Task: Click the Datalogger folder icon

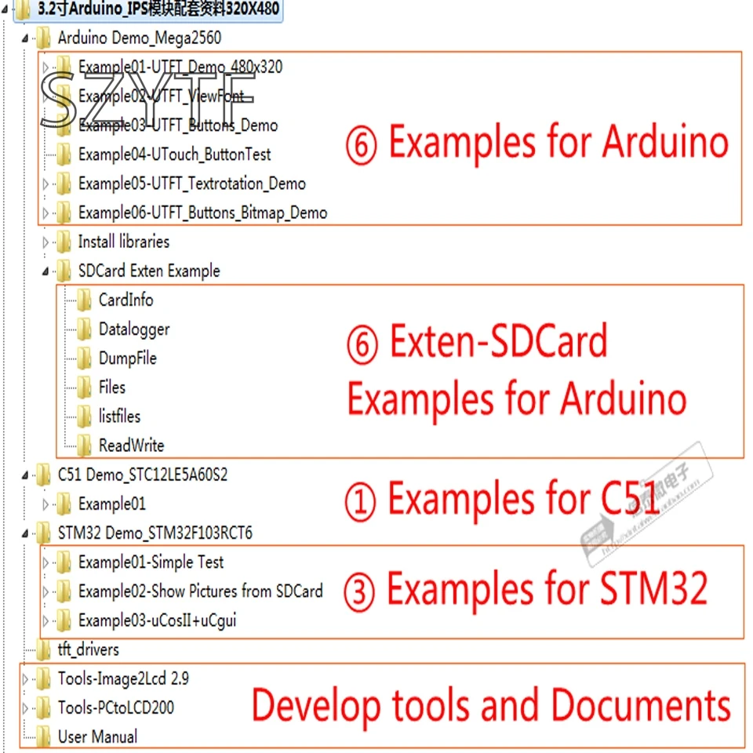Action: [84, 329]
